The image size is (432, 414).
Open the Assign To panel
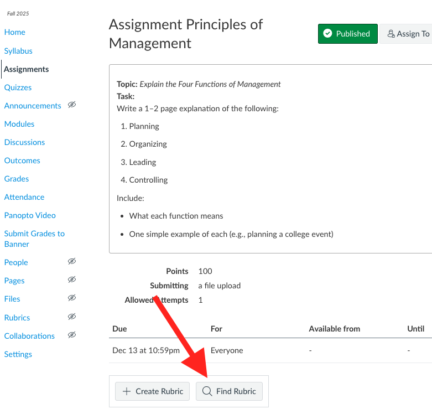[406, 34]
